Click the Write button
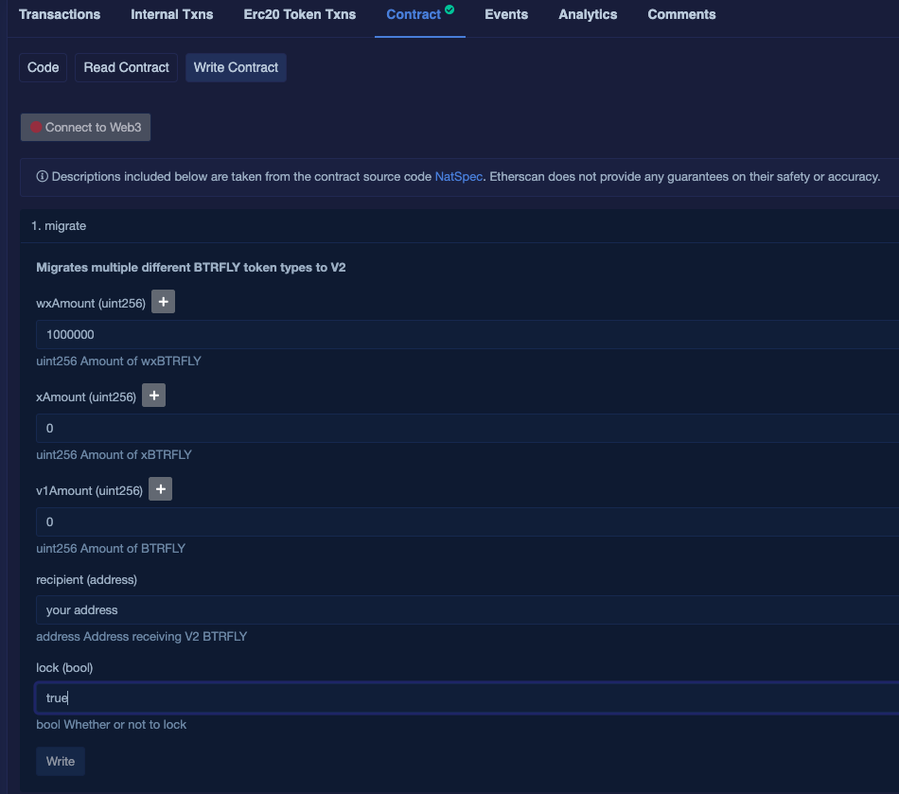 pos(61,761)
